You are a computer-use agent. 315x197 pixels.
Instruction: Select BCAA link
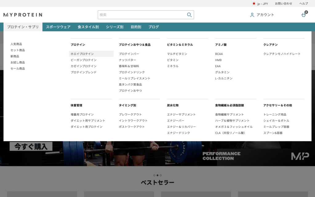tap(219, 54)
